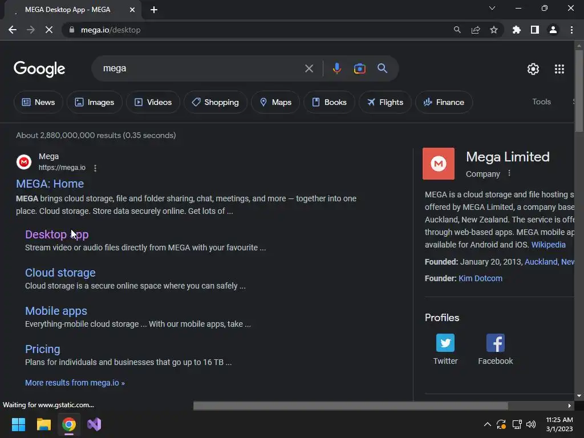Open the Extensions puzzle icon
Viewport: 584px width, 438px height.
tap(517, 30)
